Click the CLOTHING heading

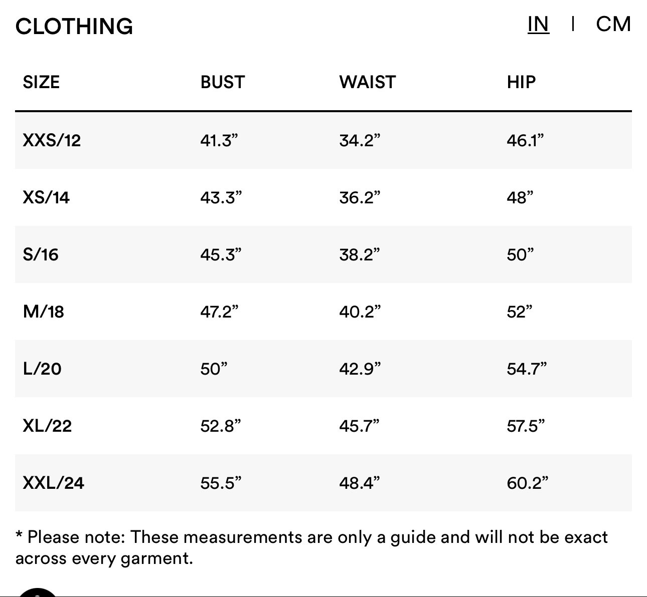point(74,27)
